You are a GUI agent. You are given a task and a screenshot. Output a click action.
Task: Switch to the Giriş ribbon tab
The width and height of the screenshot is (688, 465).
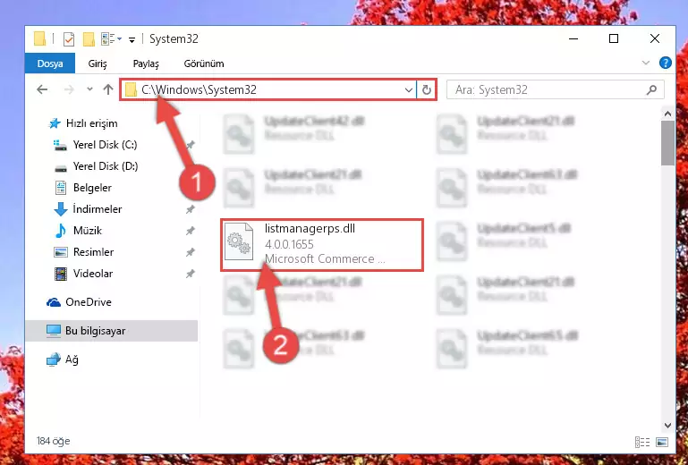tap(98, 63)
